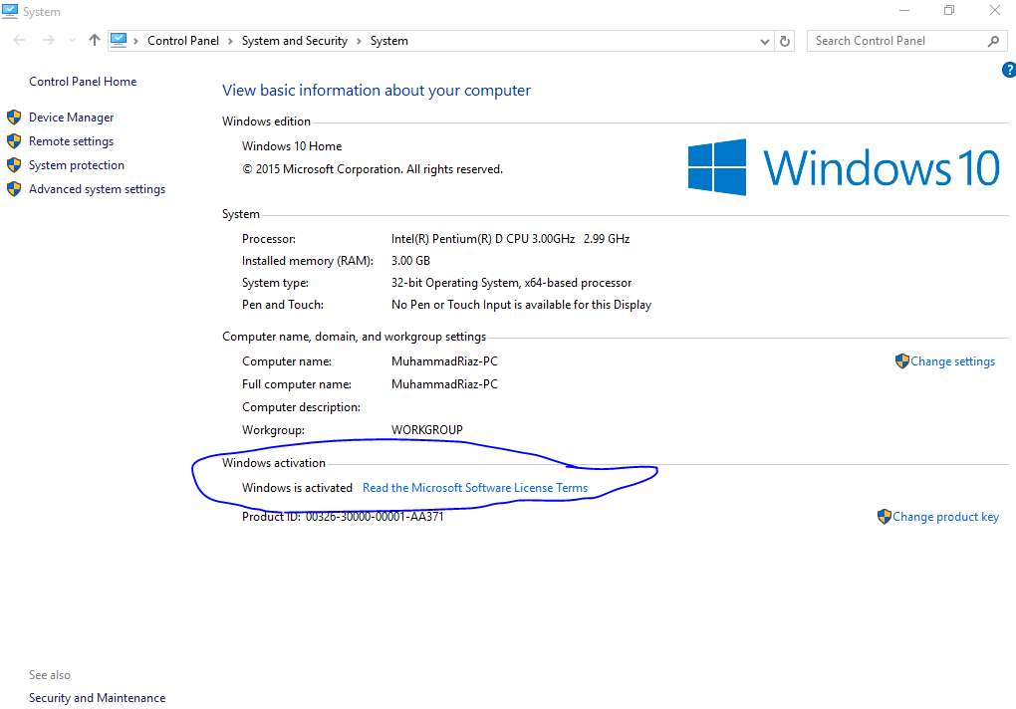Read the Microsoft Software License Terms
This screenshot has height=709, width=1016.
point(475,488)
